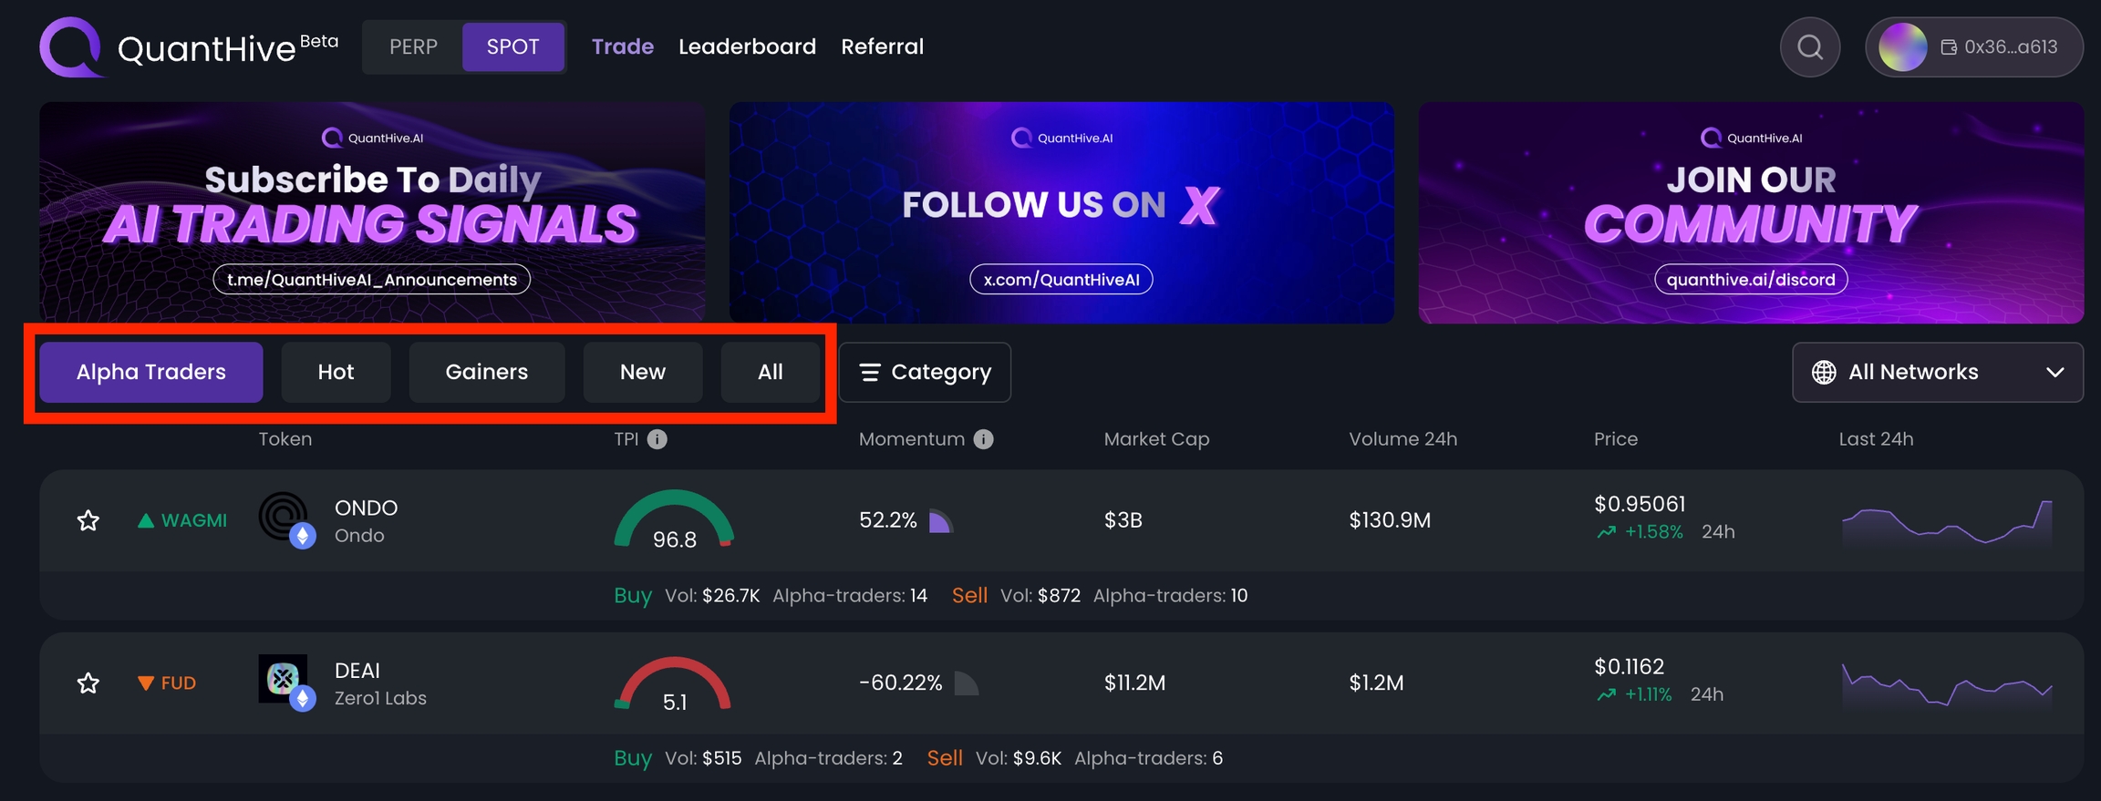Open the All Networks dropdown
Screen dimensions: 2101x801
tap(1937, 372)
